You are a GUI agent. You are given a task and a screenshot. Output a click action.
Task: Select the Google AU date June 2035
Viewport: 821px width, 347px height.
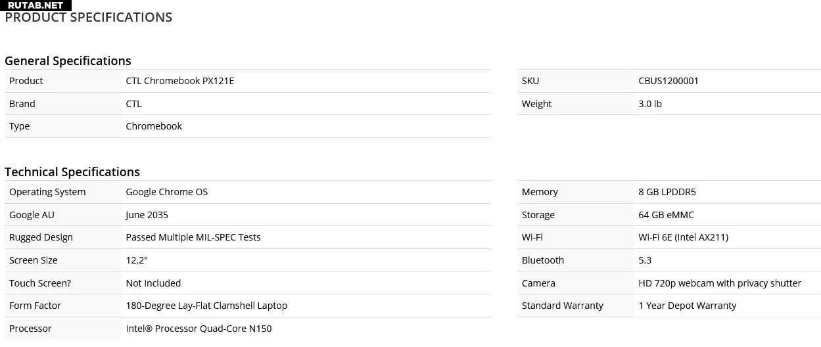[x=147, y=215]
